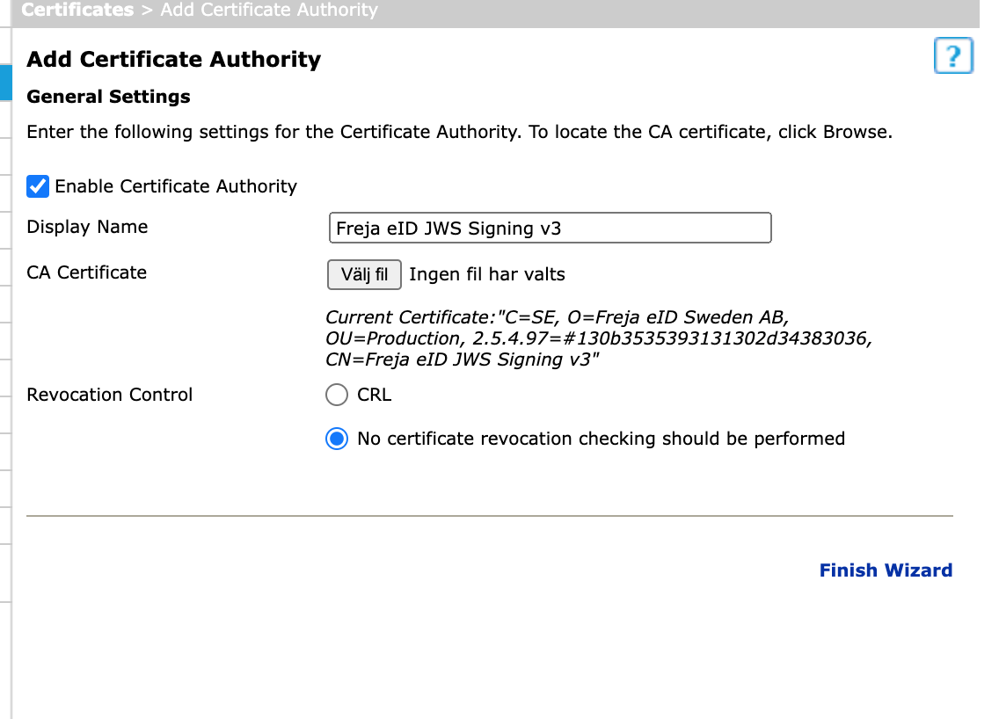999x719 pixels.
Task: Click the "Display Name" field label
Action: (87, 227)
